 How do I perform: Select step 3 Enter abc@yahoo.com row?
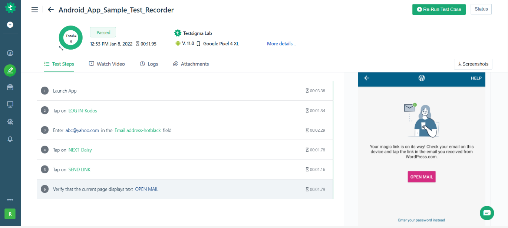(x=185, y=130)
